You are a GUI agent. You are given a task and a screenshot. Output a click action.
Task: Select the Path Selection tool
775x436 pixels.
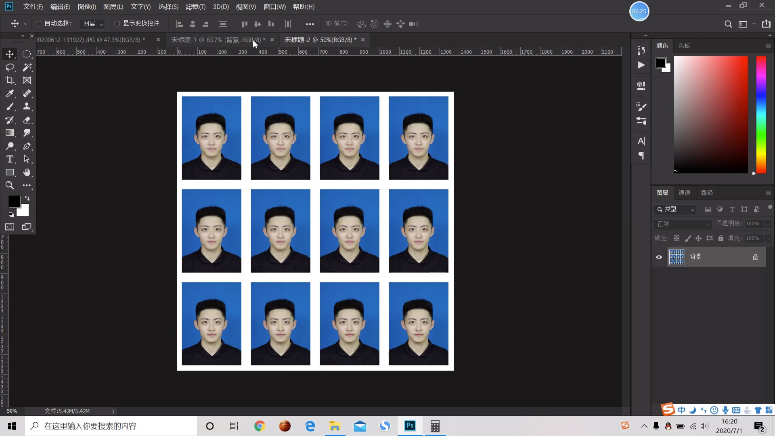27,159
